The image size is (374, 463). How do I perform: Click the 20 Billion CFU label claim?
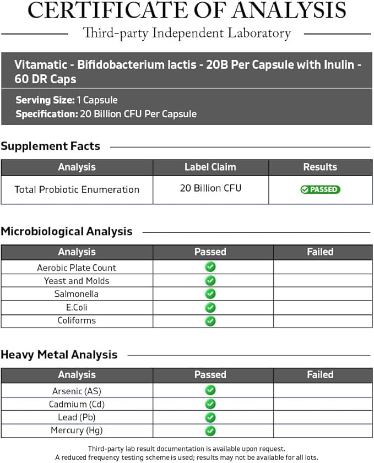click(210, 188)
